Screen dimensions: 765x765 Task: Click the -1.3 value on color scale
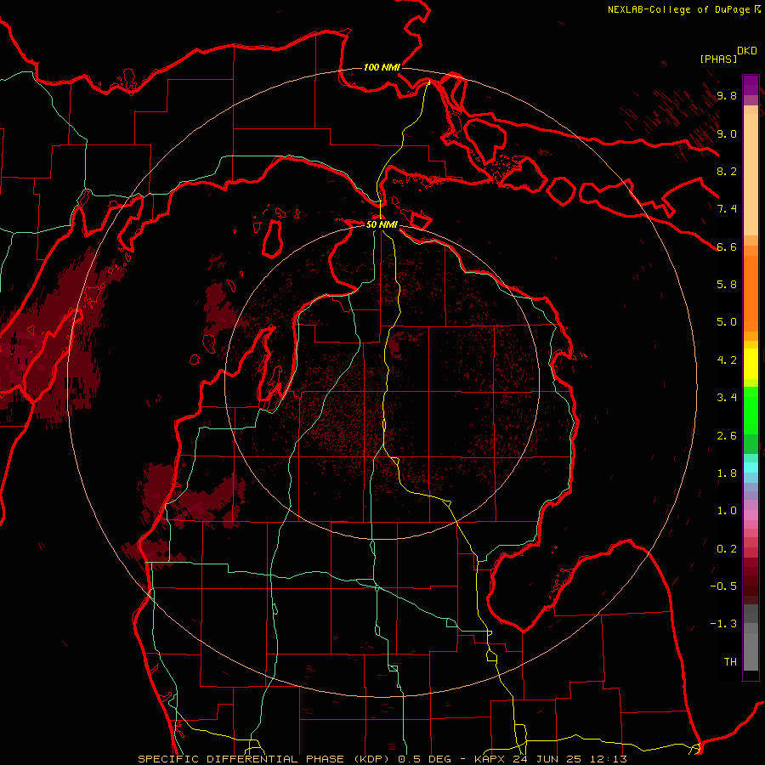[x=723, y=624]
